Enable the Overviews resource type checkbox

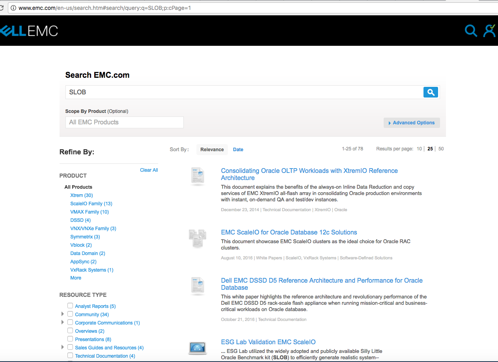[70, 331]
